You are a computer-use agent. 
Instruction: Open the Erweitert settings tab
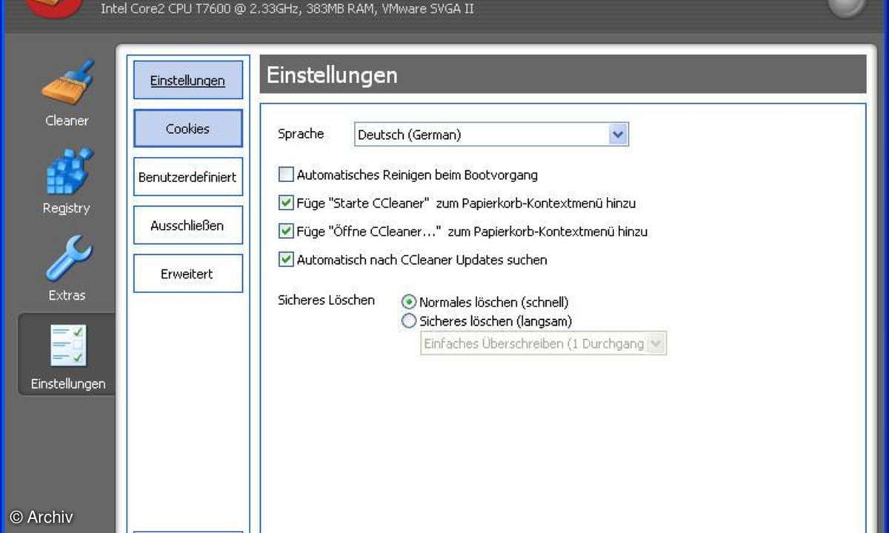coord(187,274)
